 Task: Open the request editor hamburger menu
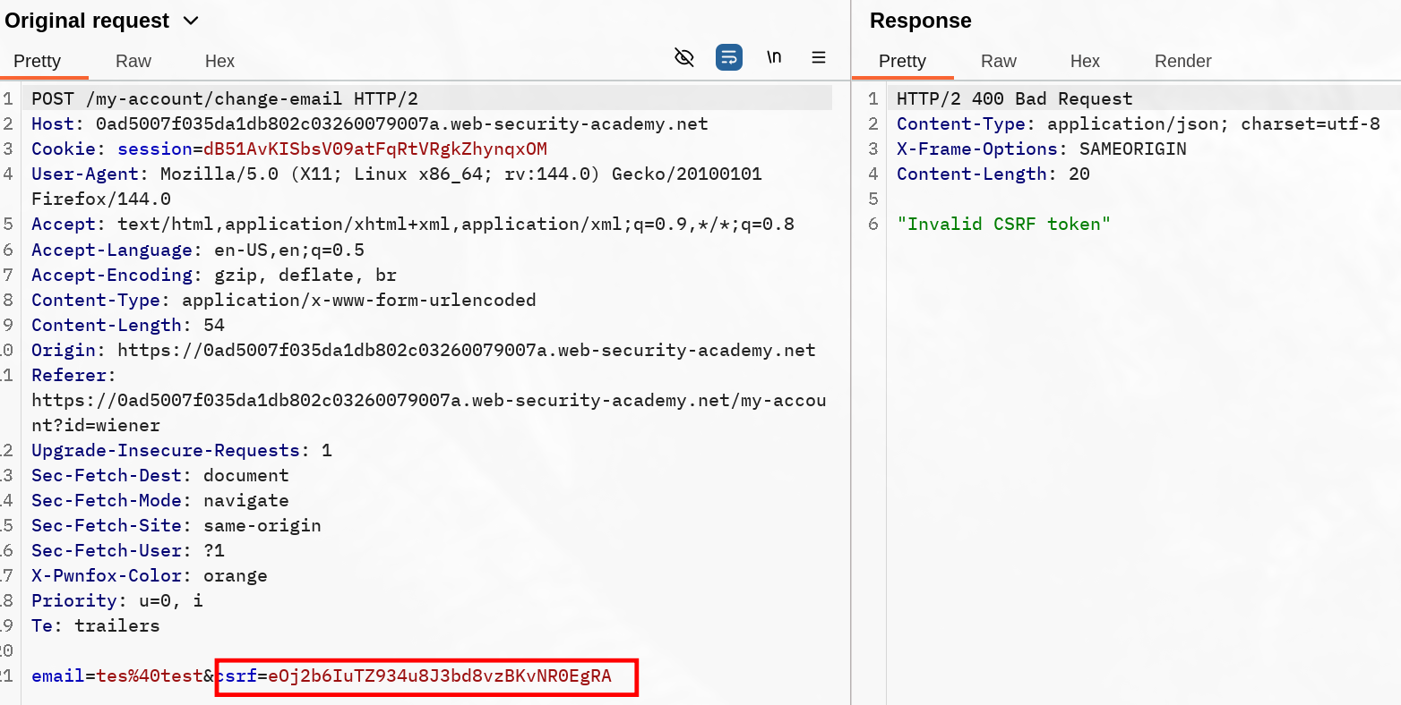819,57
